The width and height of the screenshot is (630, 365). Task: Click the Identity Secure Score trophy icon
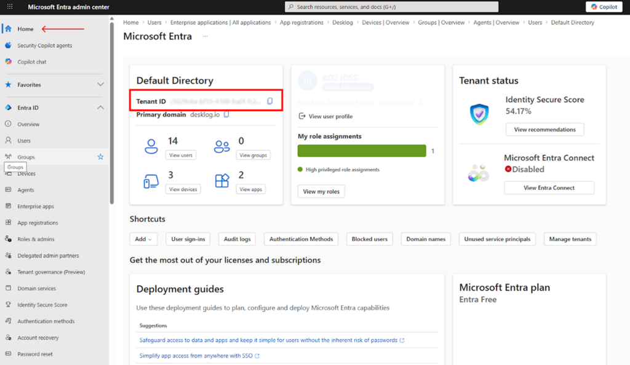(x=8, y=305)
